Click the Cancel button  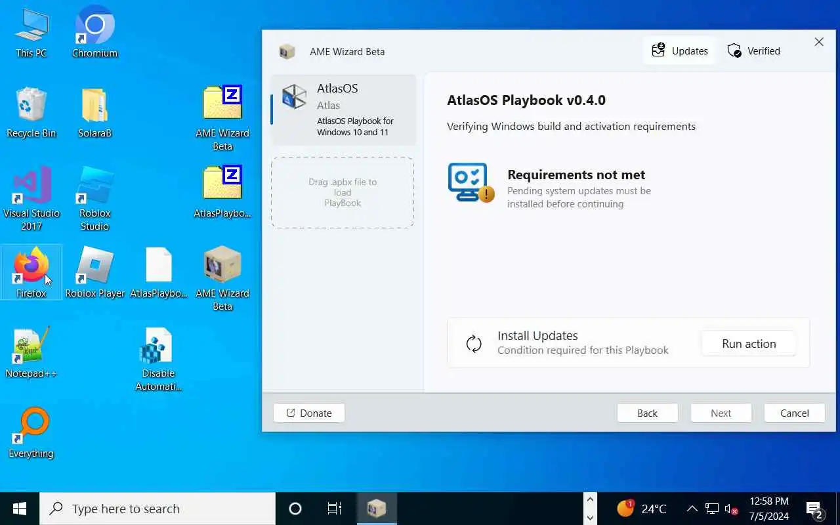(x=795, y=413)
